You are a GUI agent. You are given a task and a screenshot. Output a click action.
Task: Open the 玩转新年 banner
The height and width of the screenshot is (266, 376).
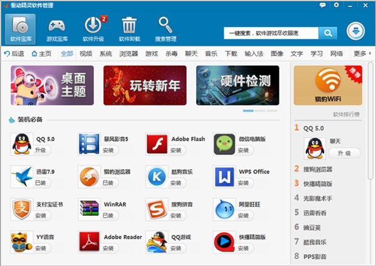point(145,85)
